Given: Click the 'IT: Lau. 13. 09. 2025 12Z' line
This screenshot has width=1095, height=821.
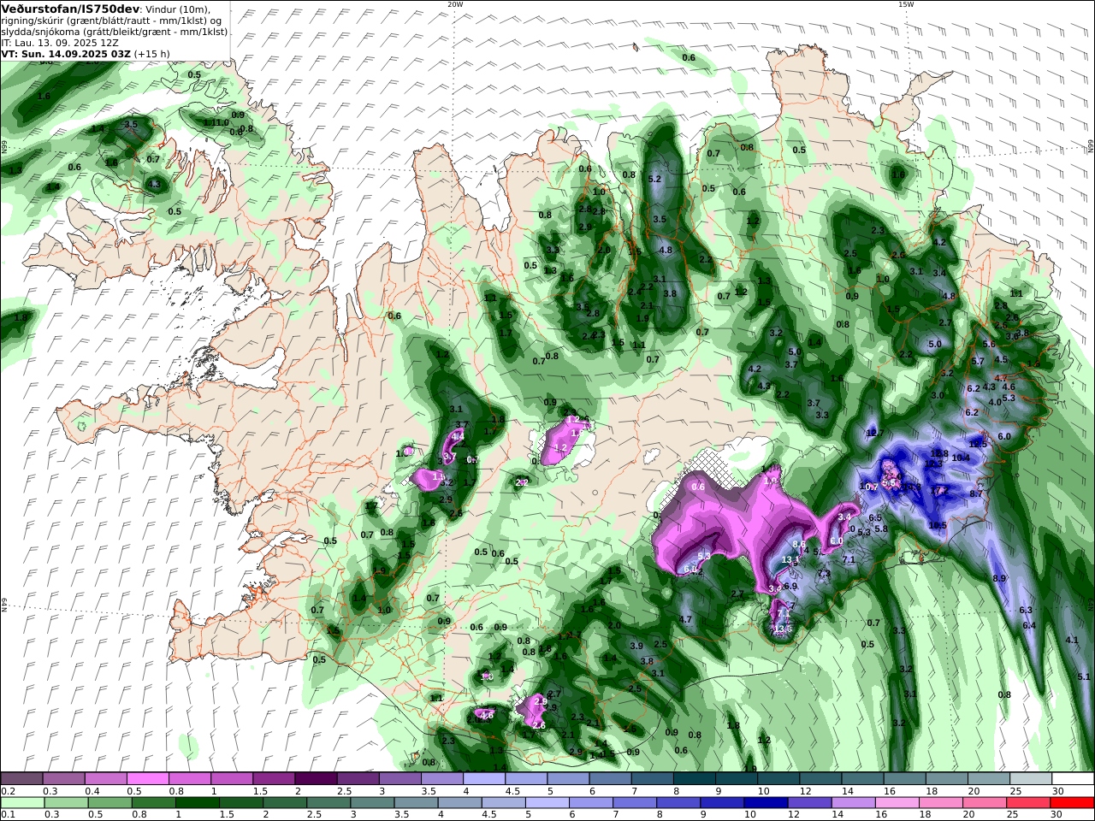Looking at the screenshot, I should point(60,42).
